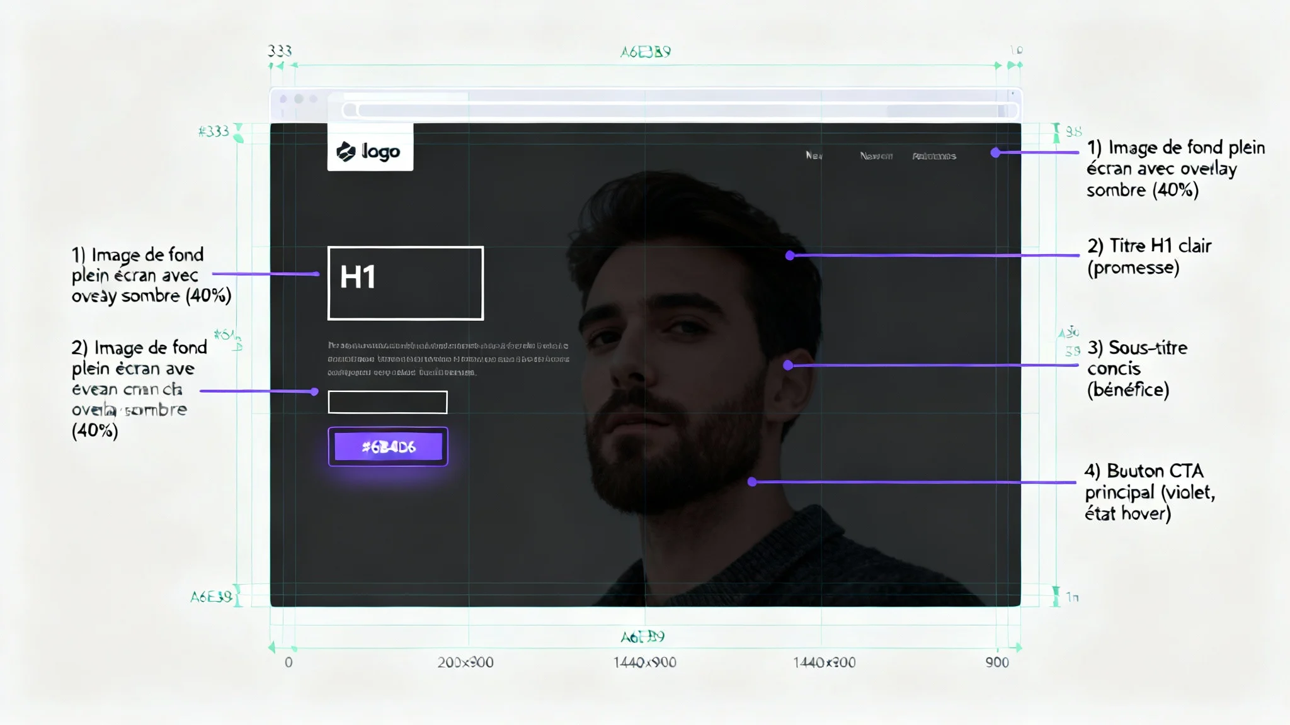
Task: Click the #6B4D6 color value on the button
Action: (x=387, y=446)
